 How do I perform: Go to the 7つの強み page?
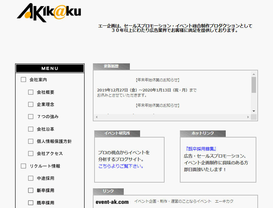pos(48,117)
